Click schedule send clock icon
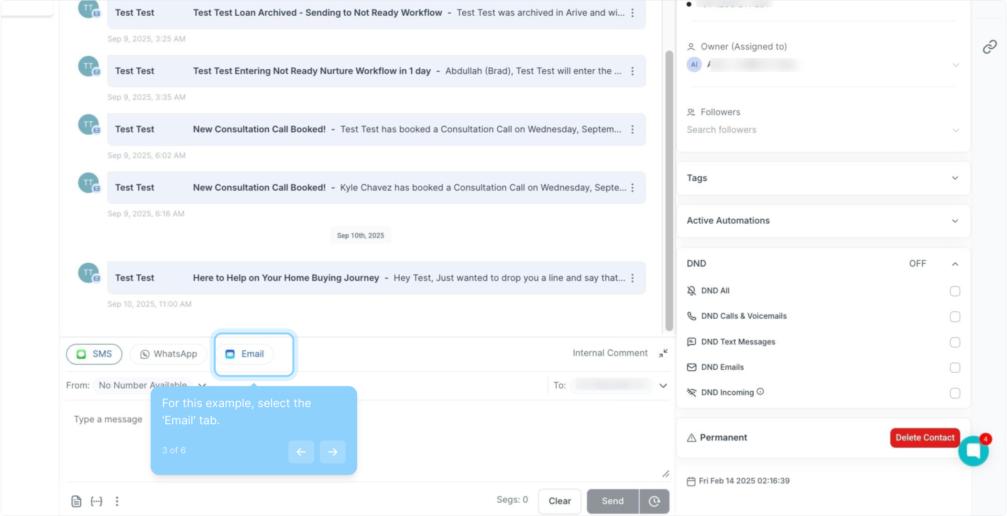The height and width of the screenshot is (516, 1007). 654,501
